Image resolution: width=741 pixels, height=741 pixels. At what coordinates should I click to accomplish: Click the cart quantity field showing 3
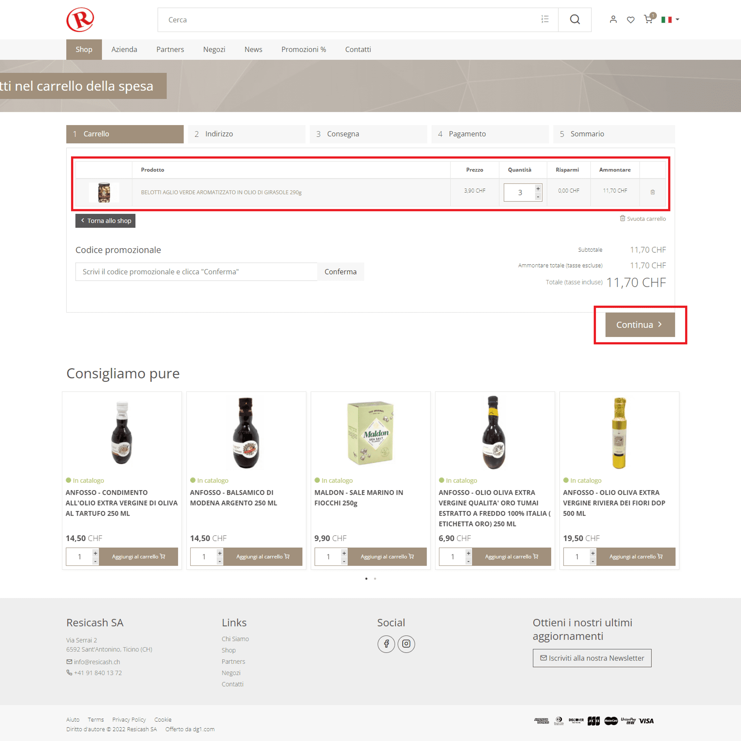(520, 192)
